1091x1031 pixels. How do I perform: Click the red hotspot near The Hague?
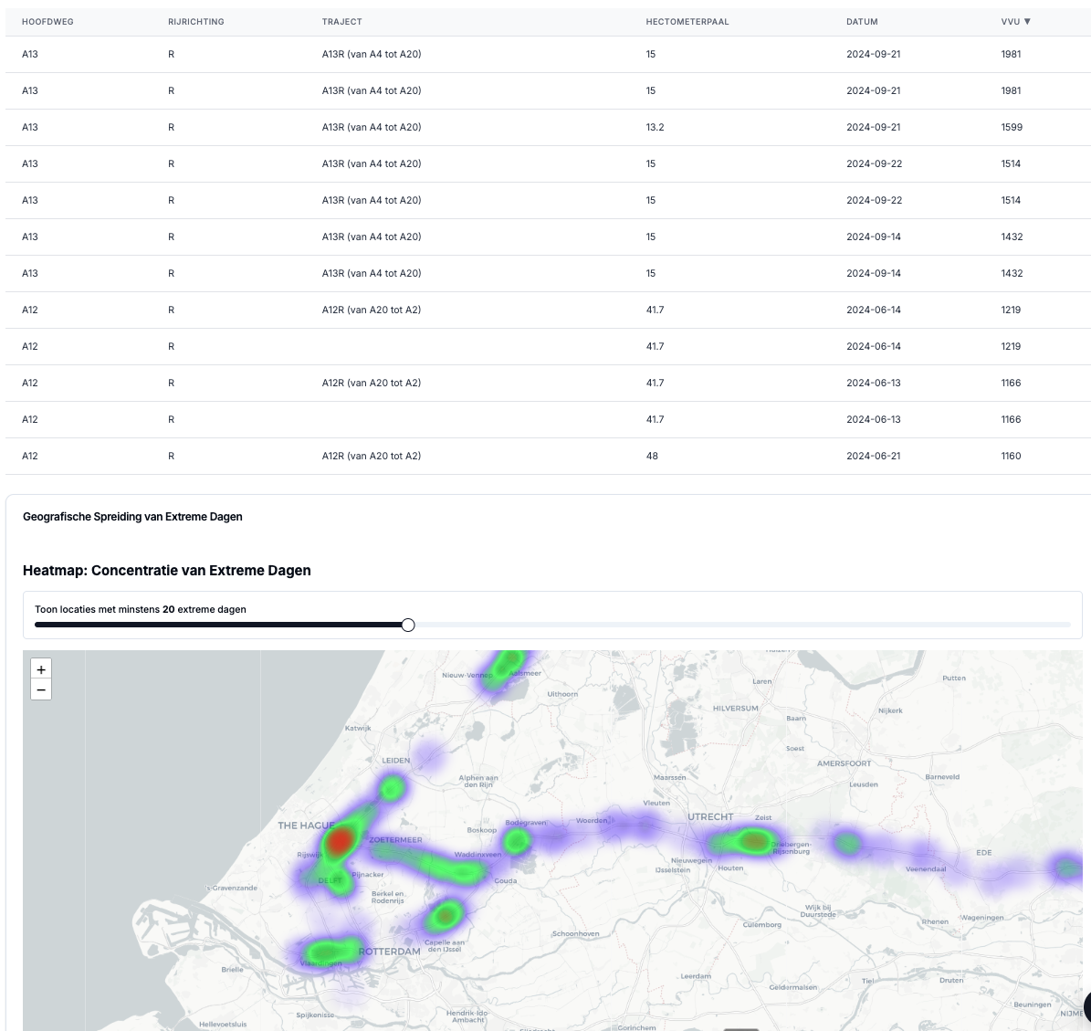click(341, 840)
